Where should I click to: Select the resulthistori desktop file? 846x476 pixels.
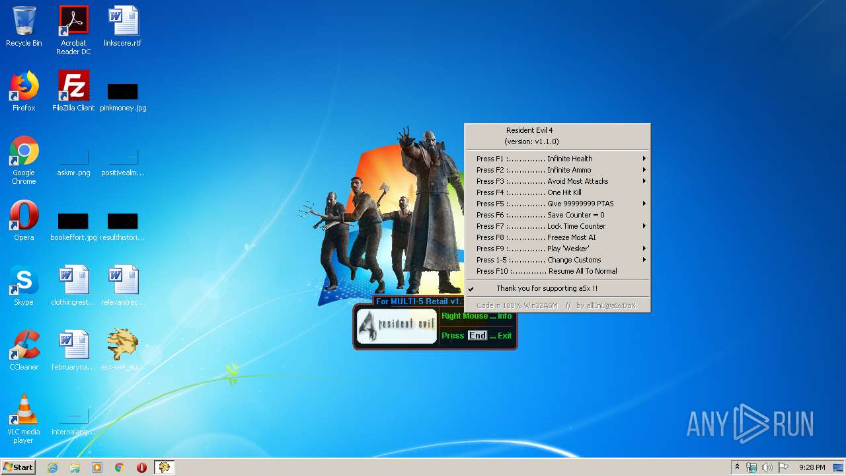point(123,226)
